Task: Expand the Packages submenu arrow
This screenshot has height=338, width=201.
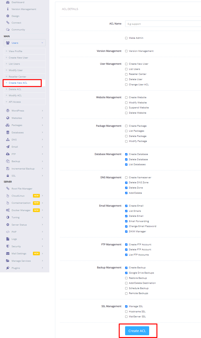Action: coord(42,125)
